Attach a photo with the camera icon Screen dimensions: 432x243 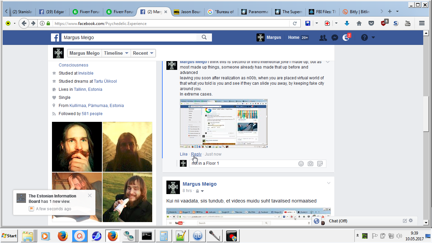(310, 164)
